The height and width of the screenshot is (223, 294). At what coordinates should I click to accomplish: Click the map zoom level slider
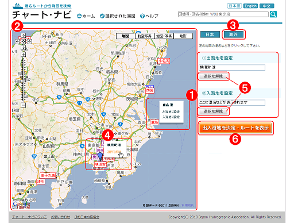[x=23, y=80]
